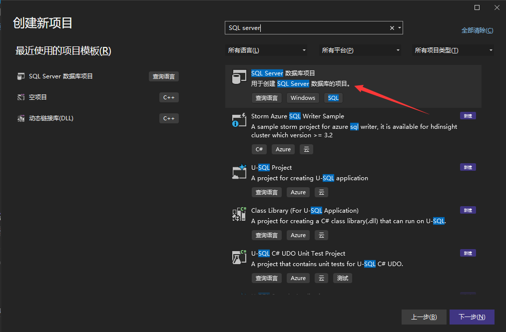Click the SQL Server database project template icon

click(x=239, y=77)
